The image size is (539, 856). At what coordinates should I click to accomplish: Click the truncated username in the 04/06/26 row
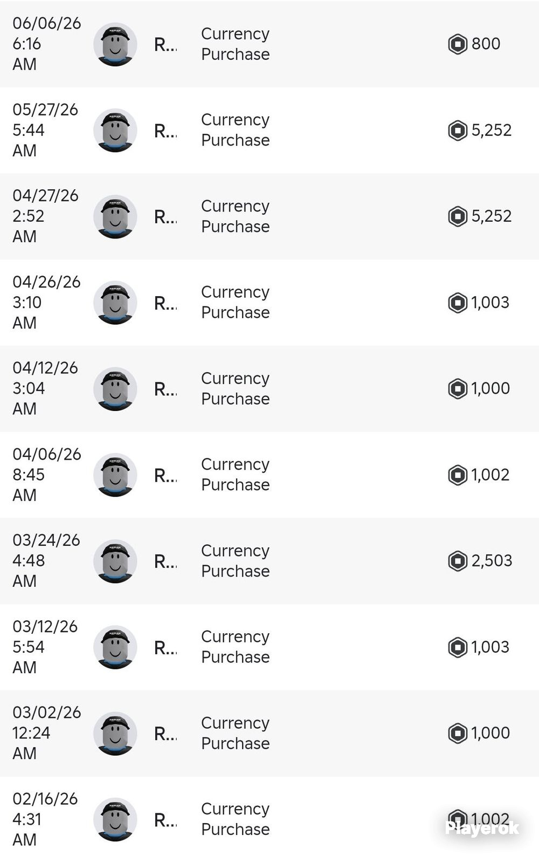[165, 476]
